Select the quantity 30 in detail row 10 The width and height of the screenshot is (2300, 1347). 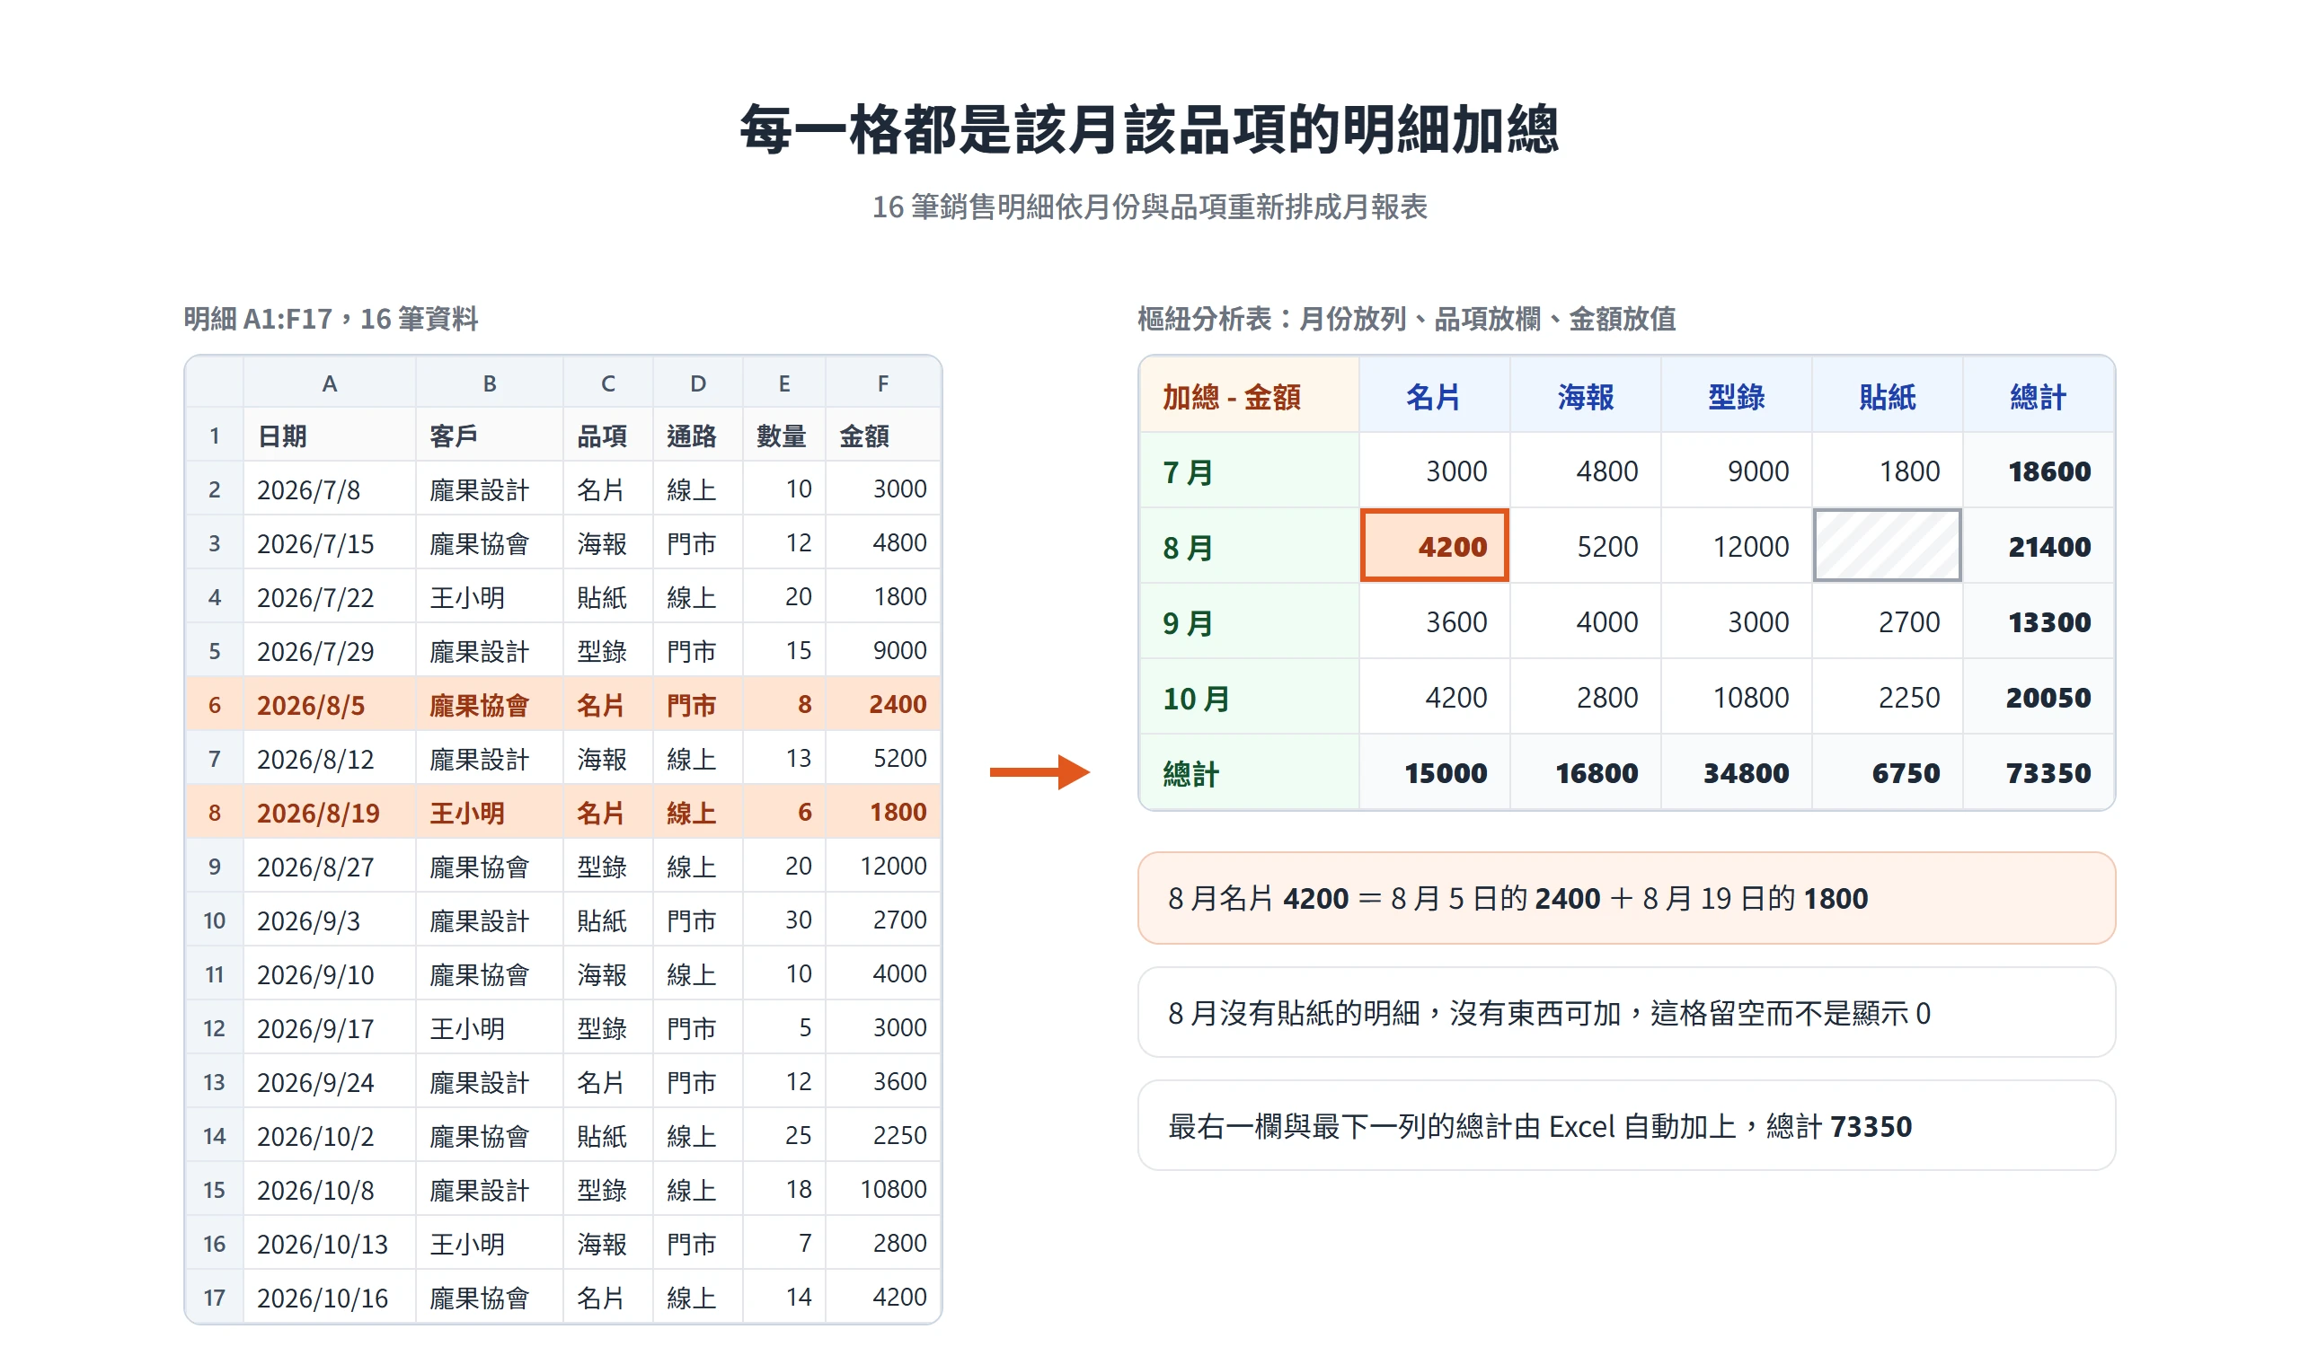coord(784,920)
